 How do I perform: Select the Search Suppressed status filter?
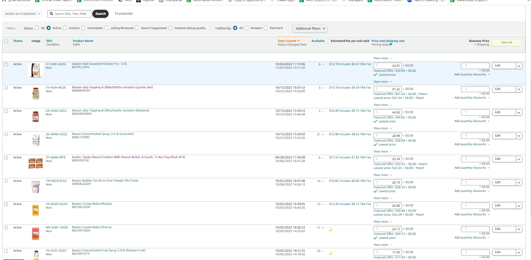(x=137, y=28)
